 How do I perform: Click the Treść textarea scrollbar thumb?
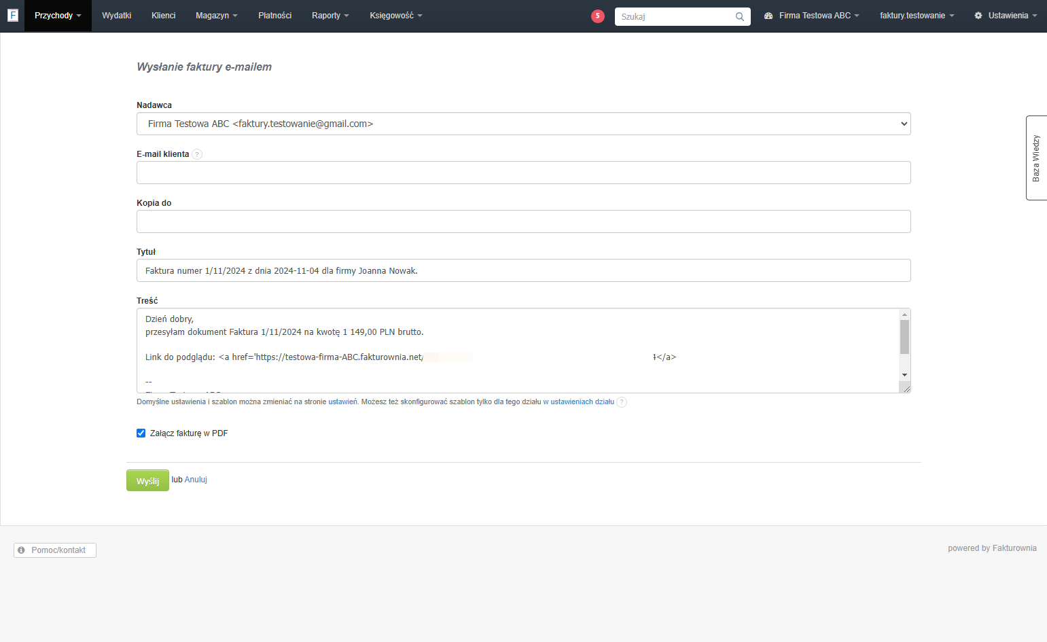click(x=904, y=337)
